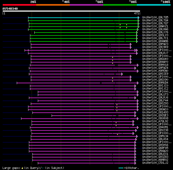The height and width of the screenshot is (170, 173).
Task: Select the UniRef100_Q9LRJ7 label
Action: [155, 53]
